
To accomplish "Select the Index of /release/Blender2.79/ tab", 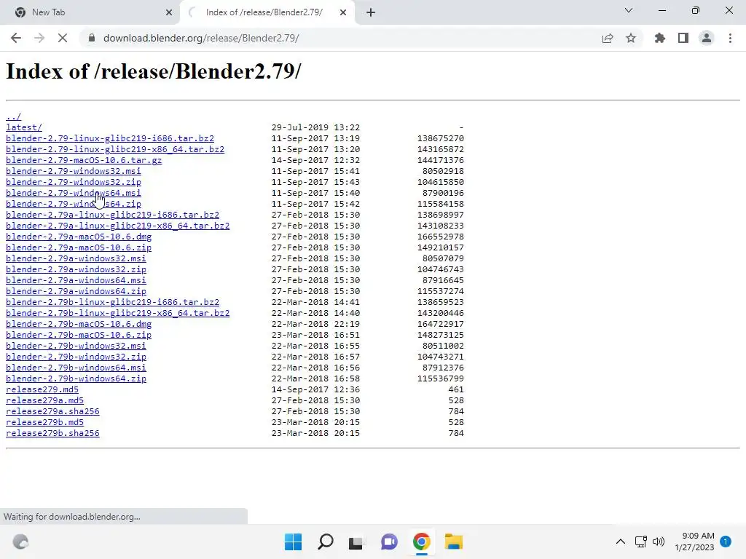I will click(267, 12).
